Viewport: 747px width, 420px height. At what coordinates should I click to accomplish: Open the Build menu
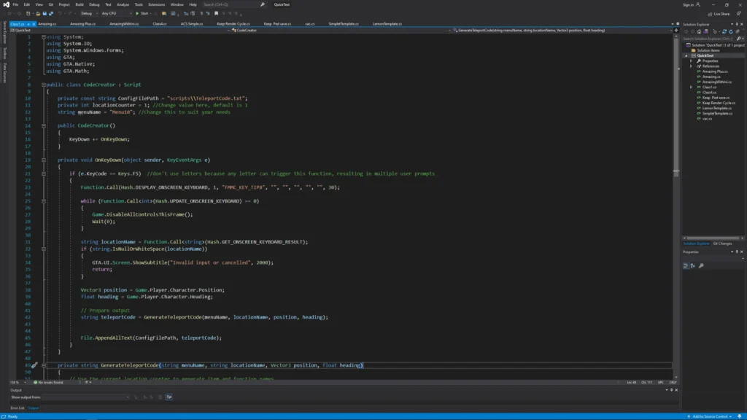[79, 4]
